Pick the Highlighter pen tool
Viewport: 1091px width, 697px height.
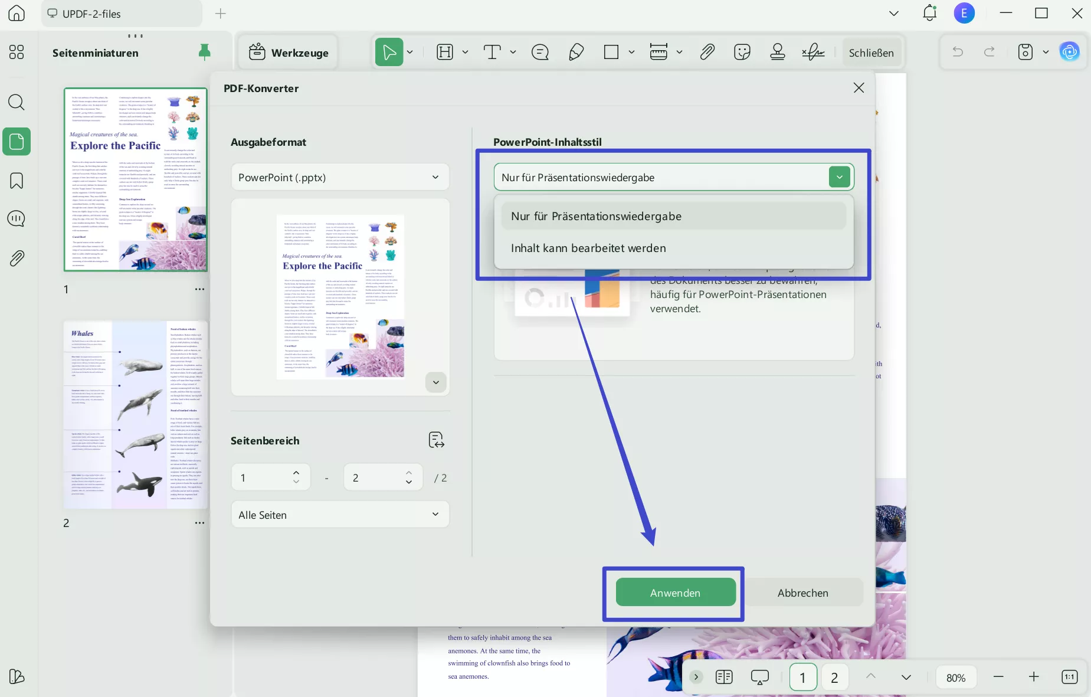click(x=576, y=52)
